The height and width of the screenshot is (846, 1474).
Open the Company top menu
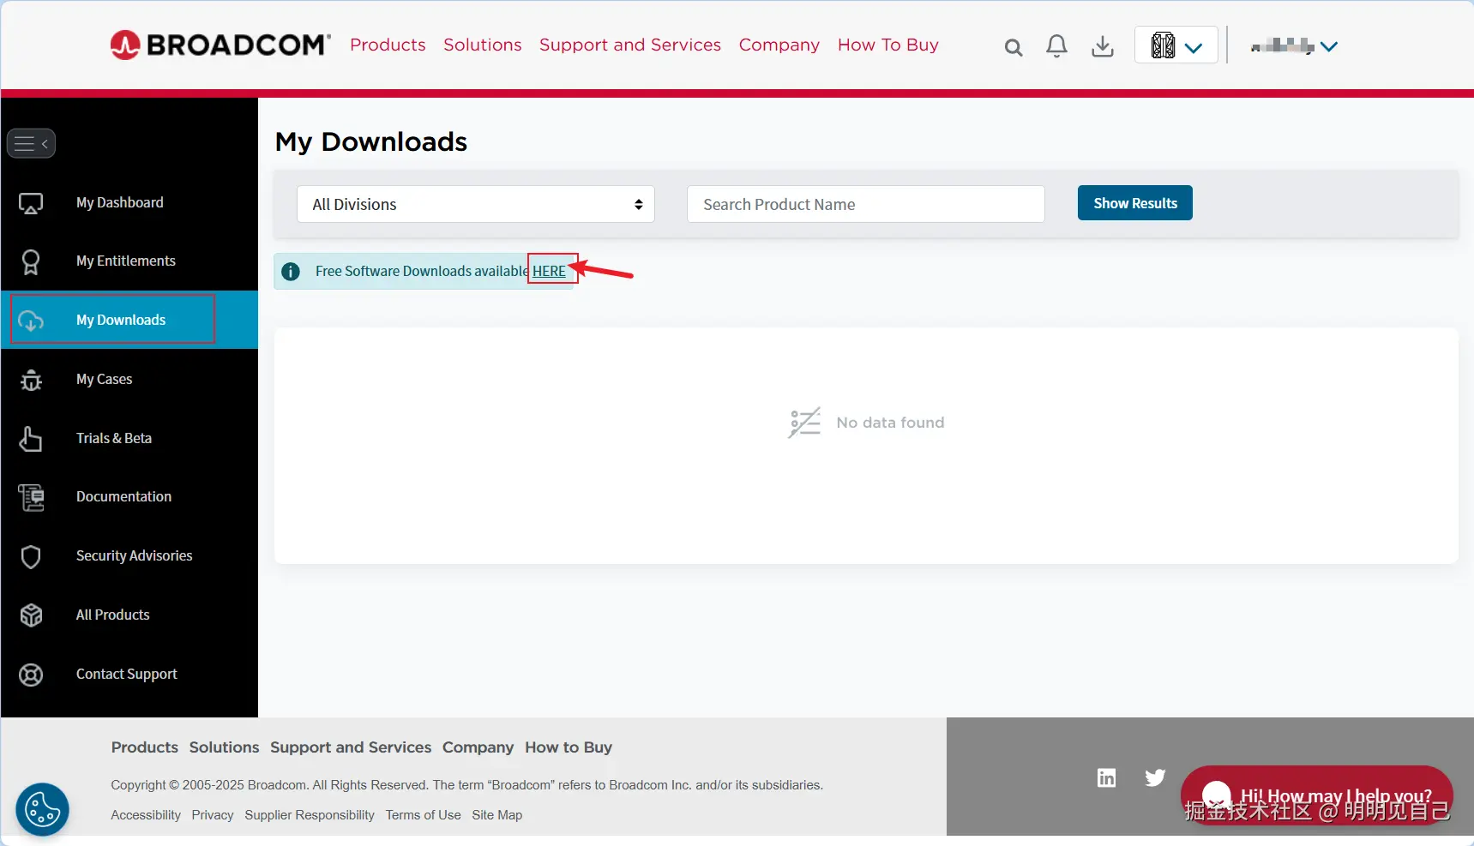[x=779, y=45]
